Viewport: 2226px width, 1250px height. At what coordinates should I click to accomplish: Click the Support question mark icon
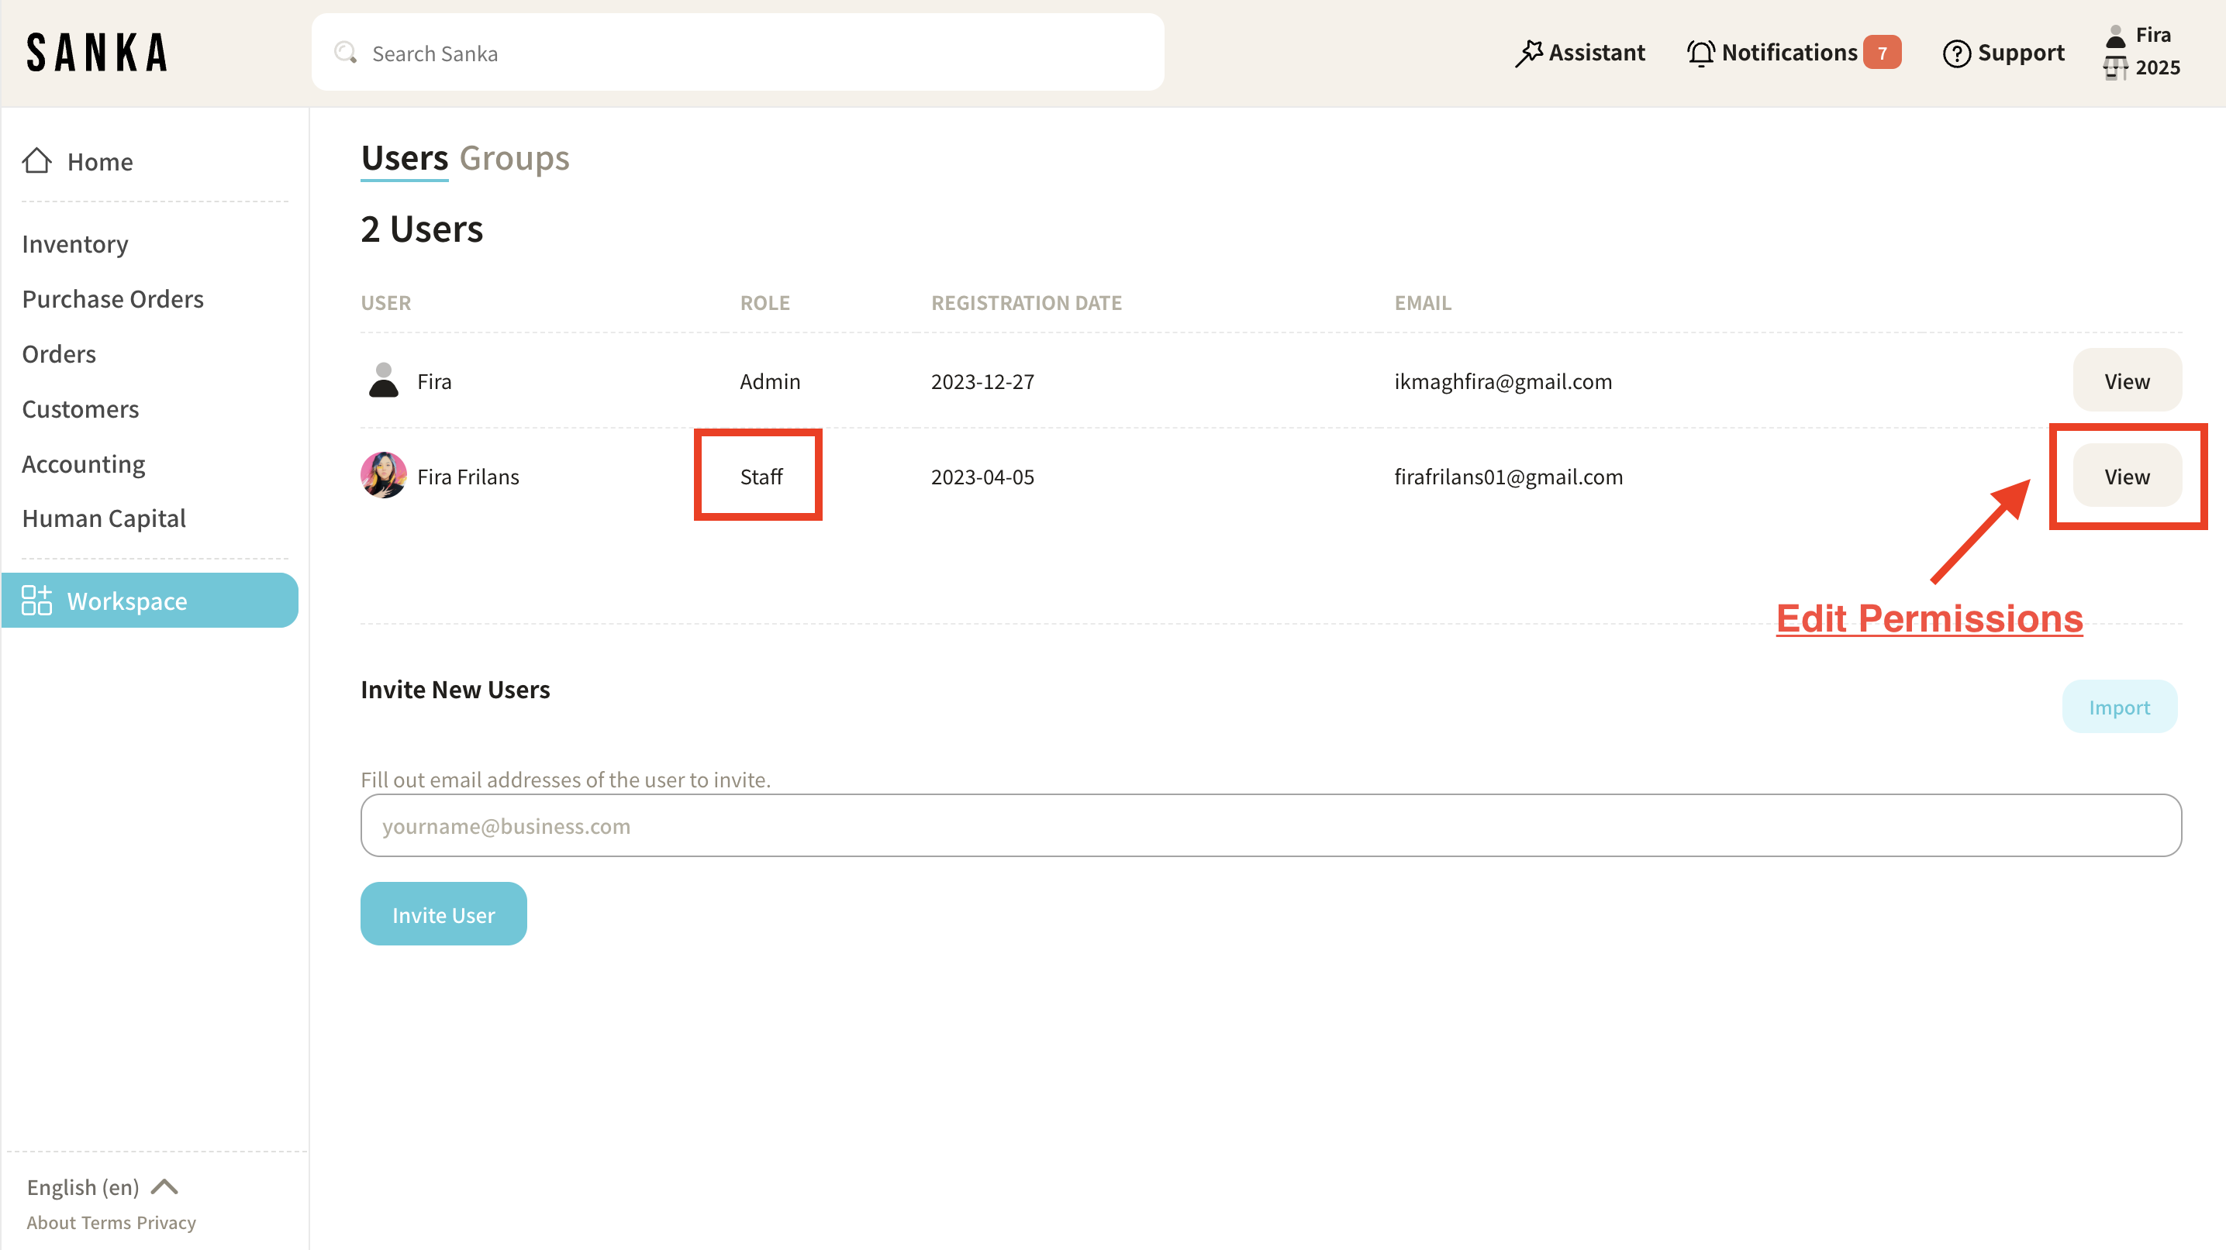1956,53
